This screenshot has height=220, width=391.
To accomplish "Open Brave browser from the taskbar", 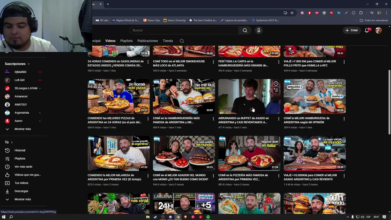I will tap(185, 217).
